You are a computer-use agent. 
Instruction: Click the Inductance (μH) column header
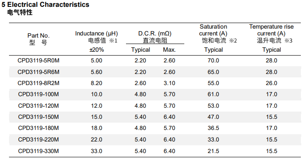96,33
